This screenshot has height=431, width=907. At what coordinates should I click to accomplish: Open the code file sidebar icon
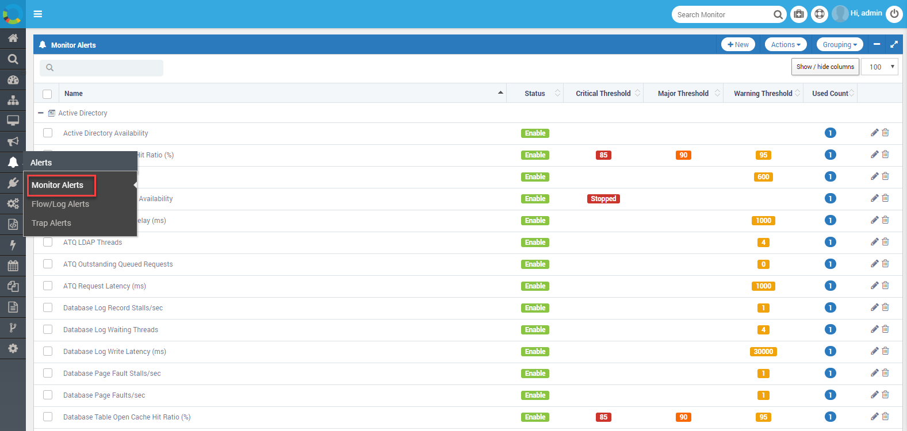point(13,224)
